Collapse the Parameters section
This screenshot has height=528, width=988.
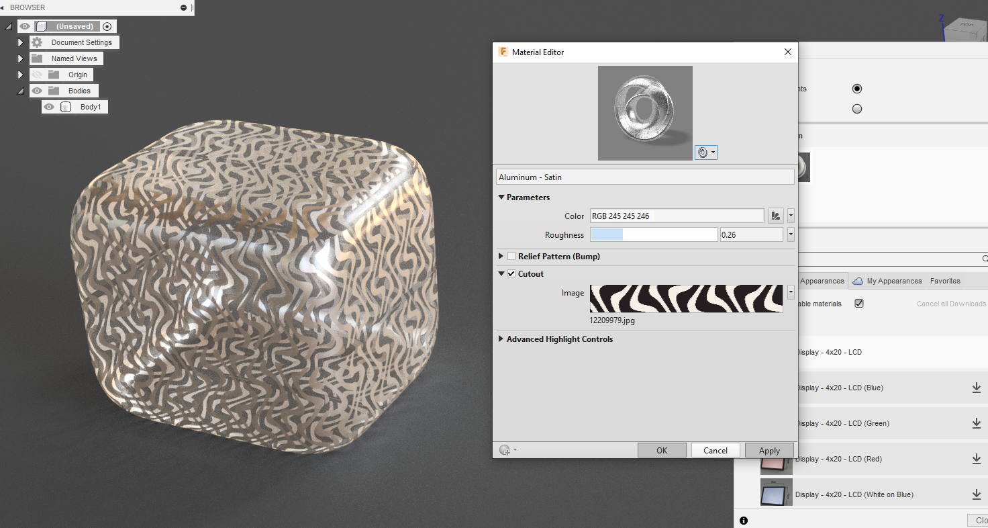pyautogui.click(x=501, y=197)
